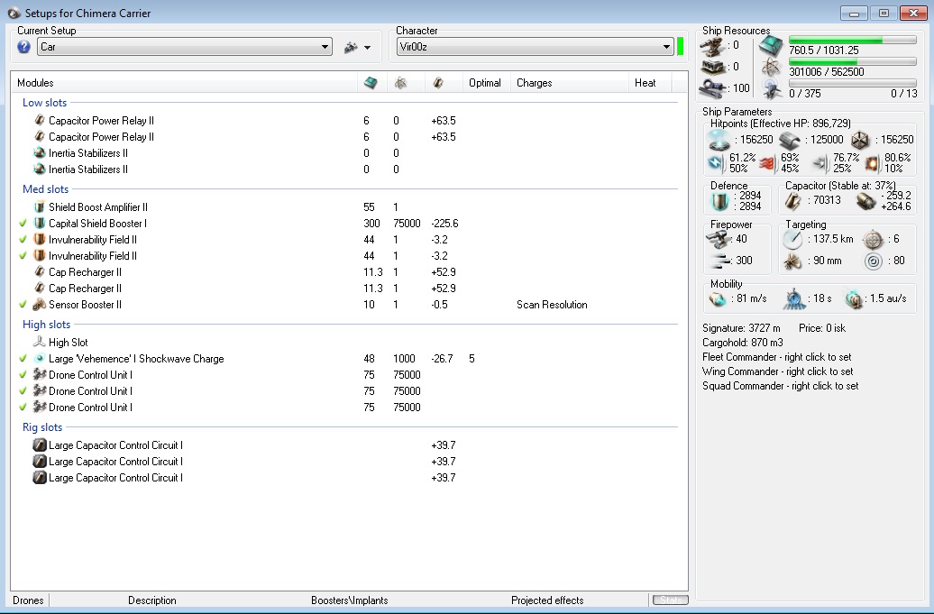Viewport: 934px width, 614px height.
Task: Click the Defence shield tank icon
Action: tap(720, 201)
